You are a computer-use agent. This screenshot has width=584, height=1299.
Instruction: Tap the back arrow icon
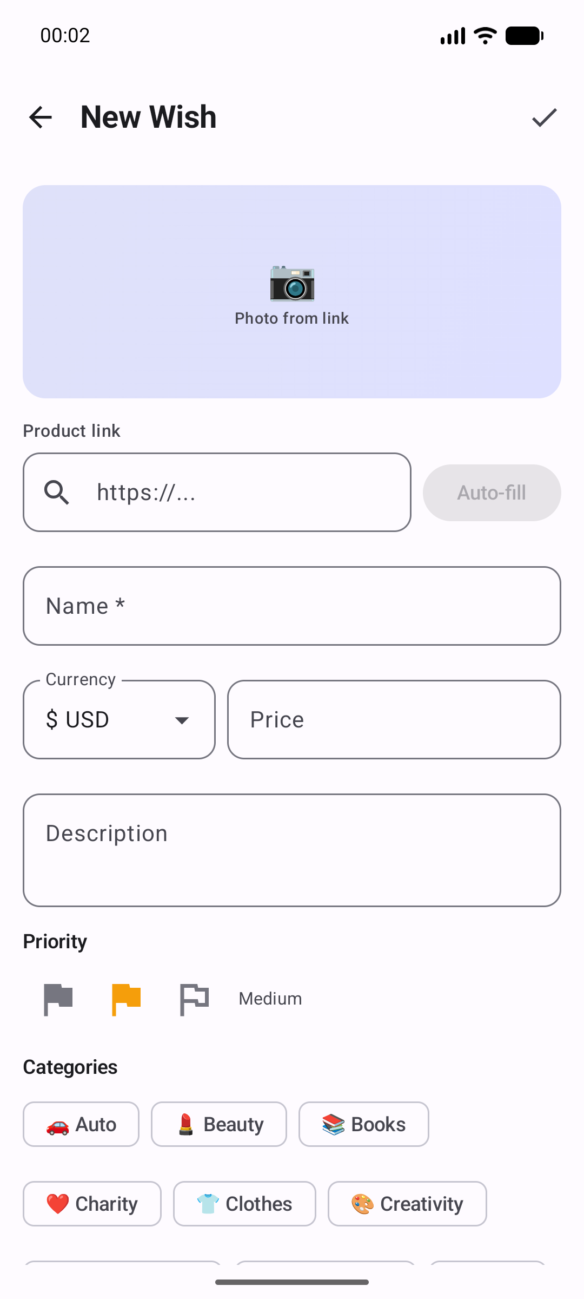pyautogui.click(x=41, y=117)
